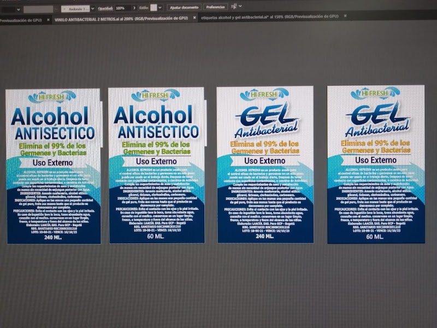Click the align to artboard icon
437x328 pixels.
pyautogui.click(x=234, y=6)
